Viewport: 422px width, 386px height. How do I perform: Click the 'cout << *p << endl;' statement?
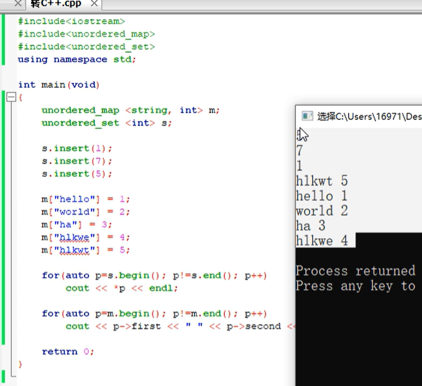coord(121,288)
